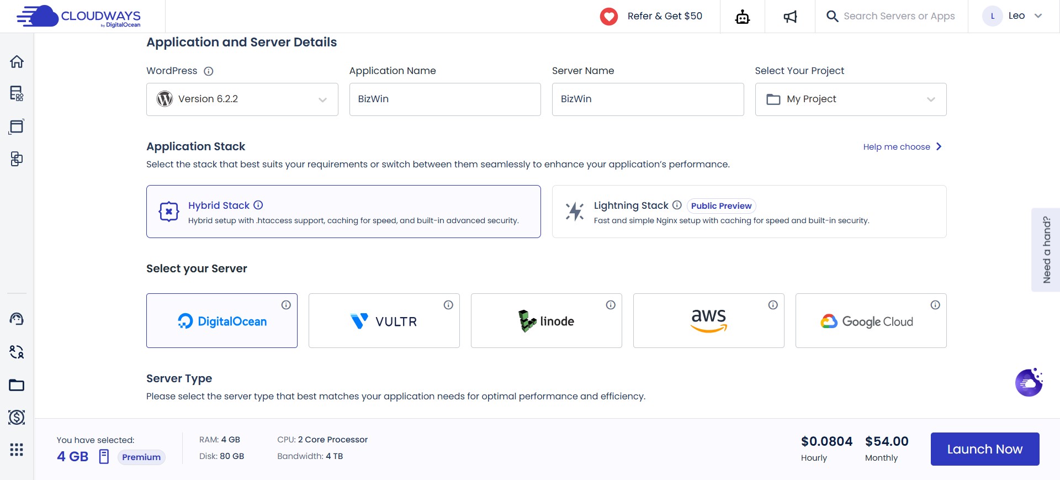The width and height of the screenshot is (1060, 480).
Task: Click the info icon beside Hybrid Stack
Action: (x=258, y=205)
